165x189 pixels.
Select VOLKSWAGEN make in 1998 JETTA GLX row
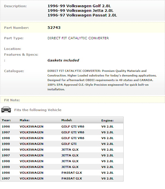tap(32, 161)
